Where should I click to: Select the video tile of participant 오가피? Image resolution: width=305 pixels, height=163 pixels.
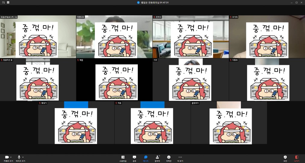(267, 37)
